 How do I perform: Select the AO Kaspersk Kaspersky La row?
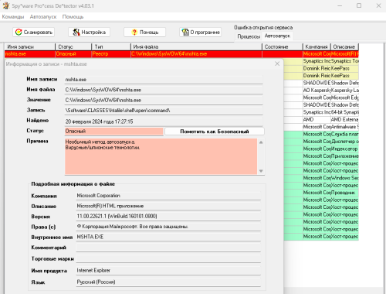pyautogui.click(x=321, y=91)
